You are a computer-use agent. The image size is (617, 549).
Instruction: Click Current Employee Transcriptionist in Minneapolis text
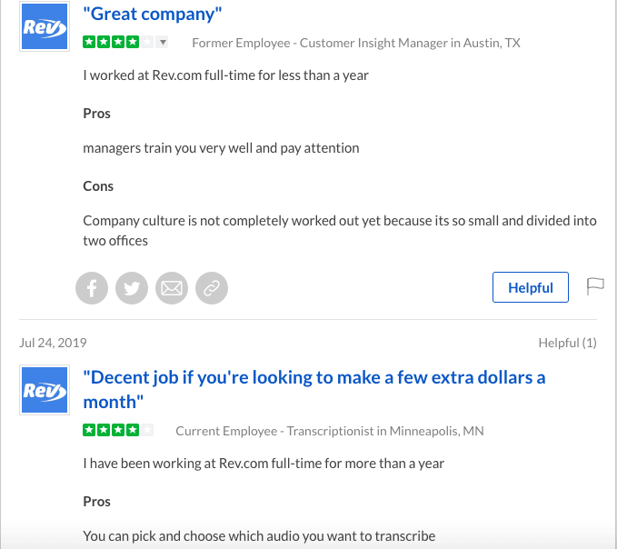[x=330, y=431]
